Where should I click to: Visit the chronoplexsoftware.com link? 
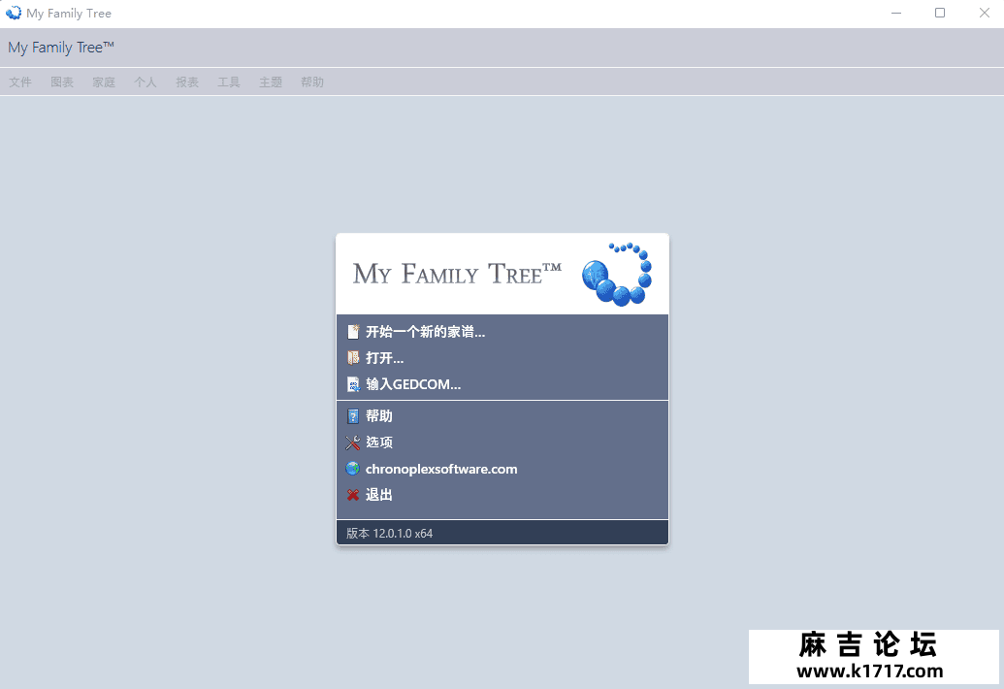(441, 469)
